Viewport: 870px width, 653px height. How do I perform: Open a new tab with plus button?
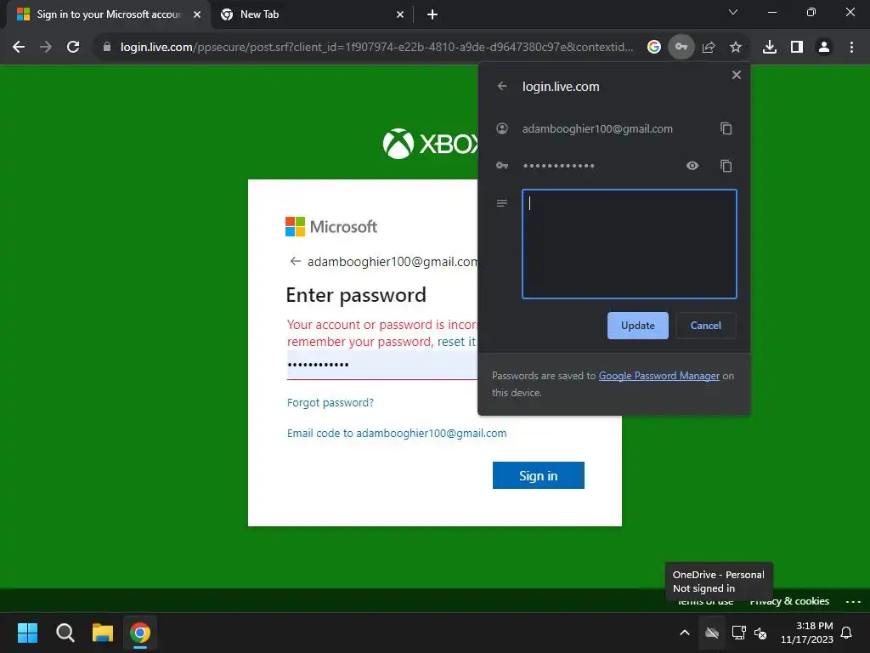(x=432, y=15)
